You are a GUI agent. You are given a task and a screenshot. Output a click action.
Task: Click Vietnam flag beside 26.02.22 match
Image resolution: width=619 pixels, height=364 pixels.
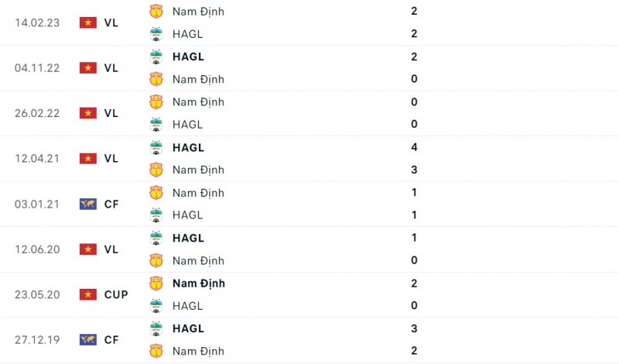(87, 113)
